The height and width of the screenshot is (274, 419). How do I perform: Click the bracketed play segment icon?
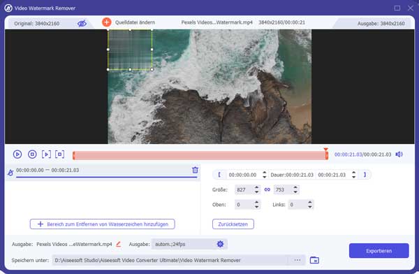click(x=46, y=154)
